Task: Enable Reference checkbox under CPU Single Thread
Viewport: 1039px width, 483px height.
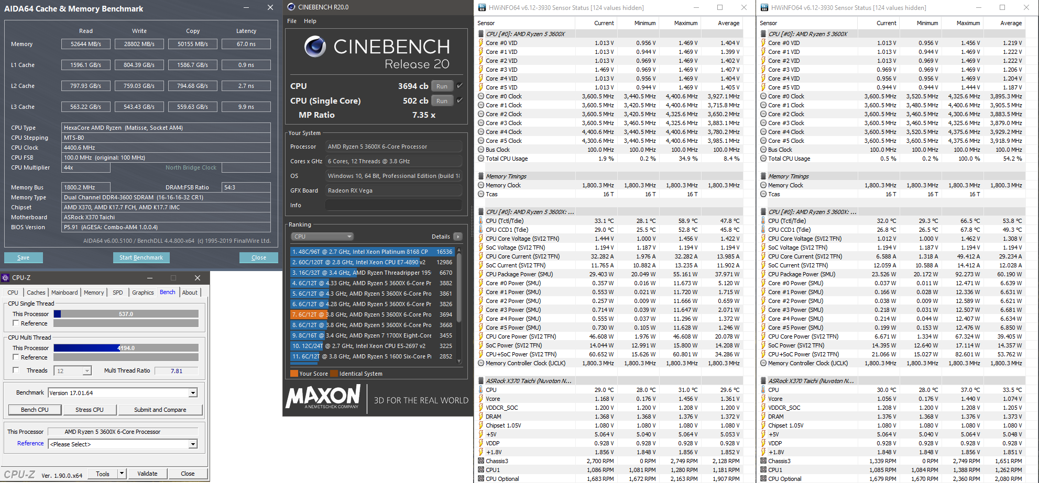Action: [16, 323]
